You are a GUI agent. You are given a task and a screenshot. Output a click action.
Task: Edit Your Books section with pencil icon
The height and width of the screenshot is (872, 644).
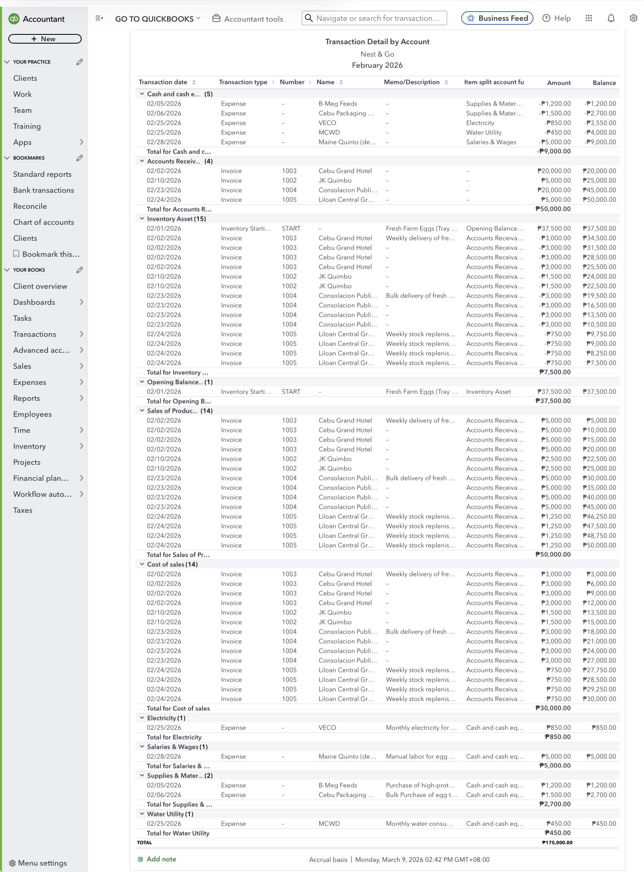(x=80, y=270)
